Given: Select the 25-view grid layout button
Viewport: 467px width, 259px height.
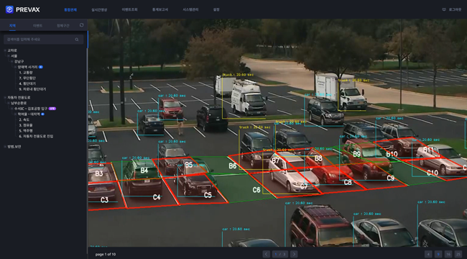Looking at the screenshot, I should click(458, 254).
